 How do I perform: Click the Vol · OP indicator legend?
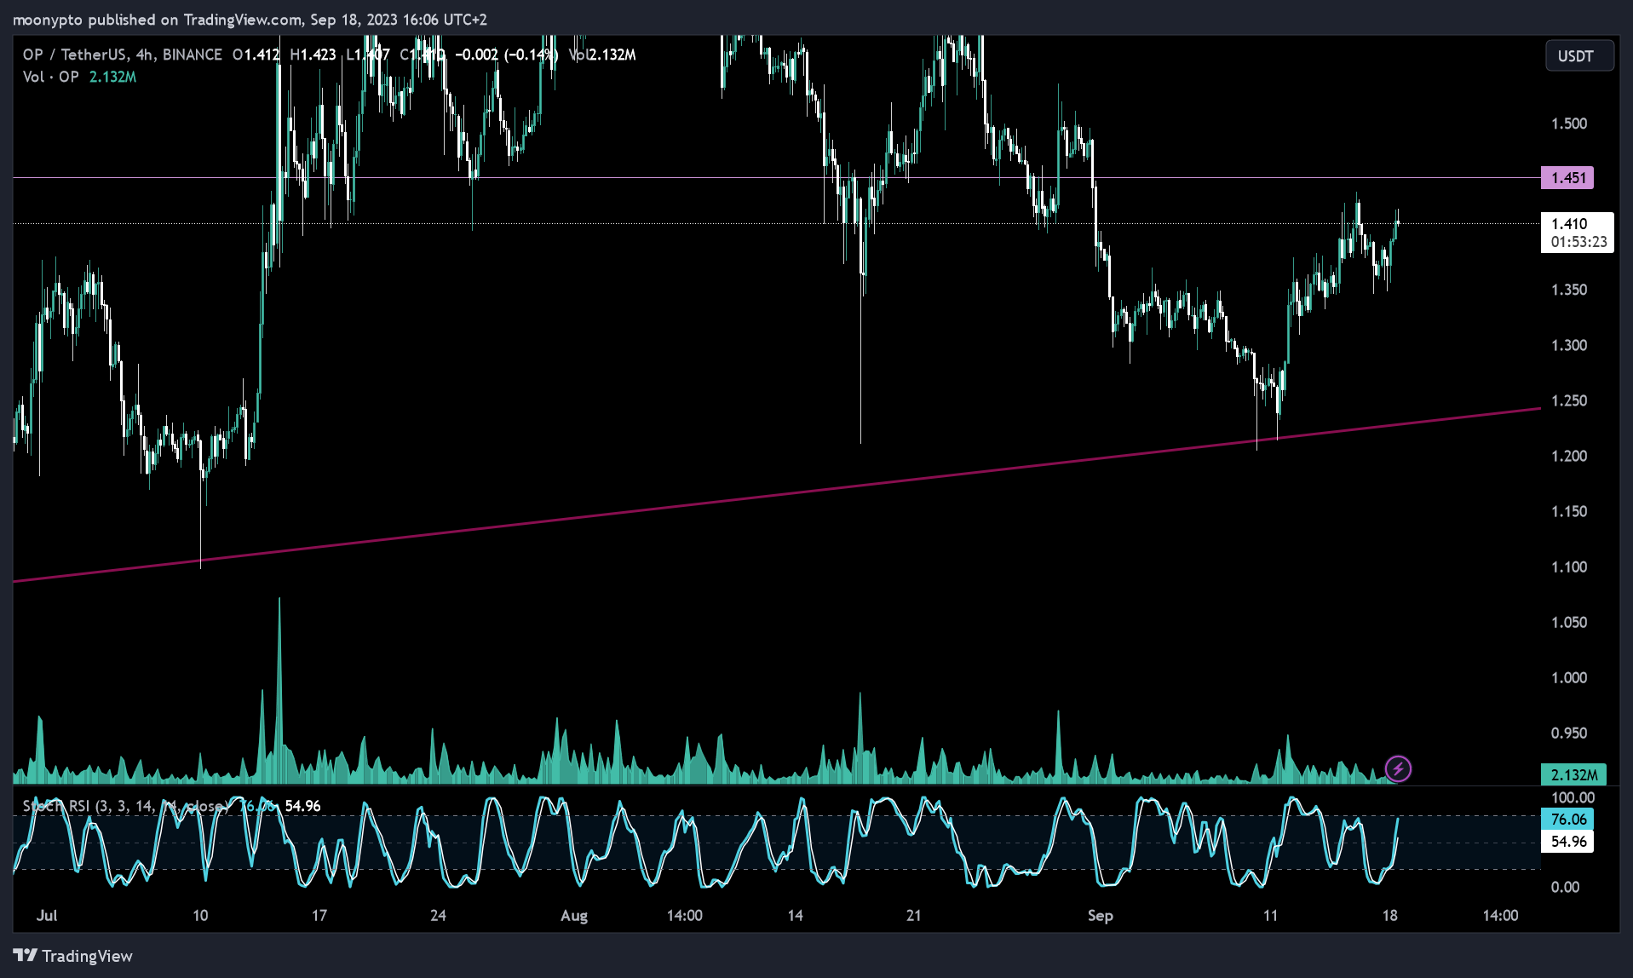[79, 77]
